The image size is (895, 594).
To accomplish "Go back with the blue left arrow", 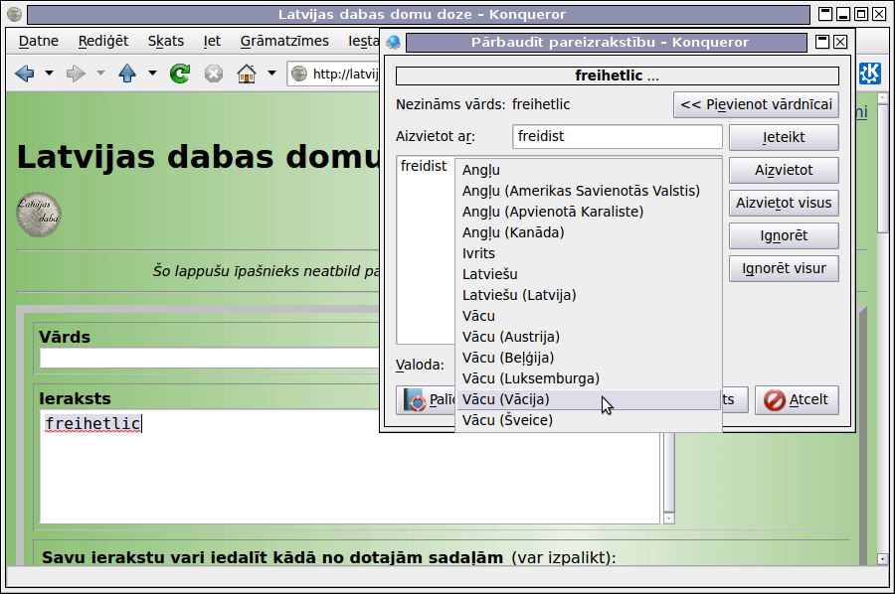I will tap(25, 73).
